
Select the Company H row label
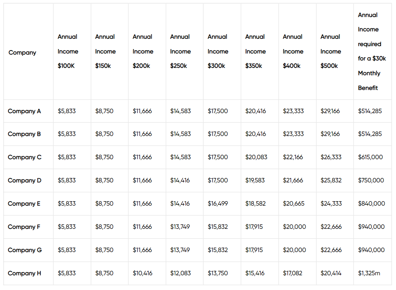point(24,273)
